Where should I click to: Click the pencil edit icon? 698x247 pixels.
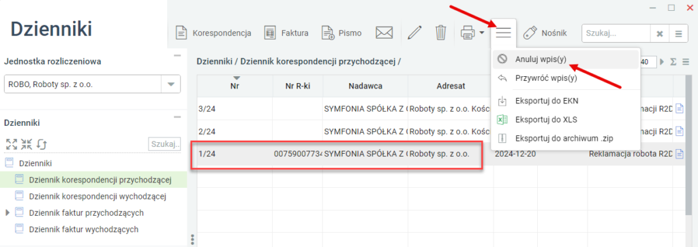click(414, 33)
